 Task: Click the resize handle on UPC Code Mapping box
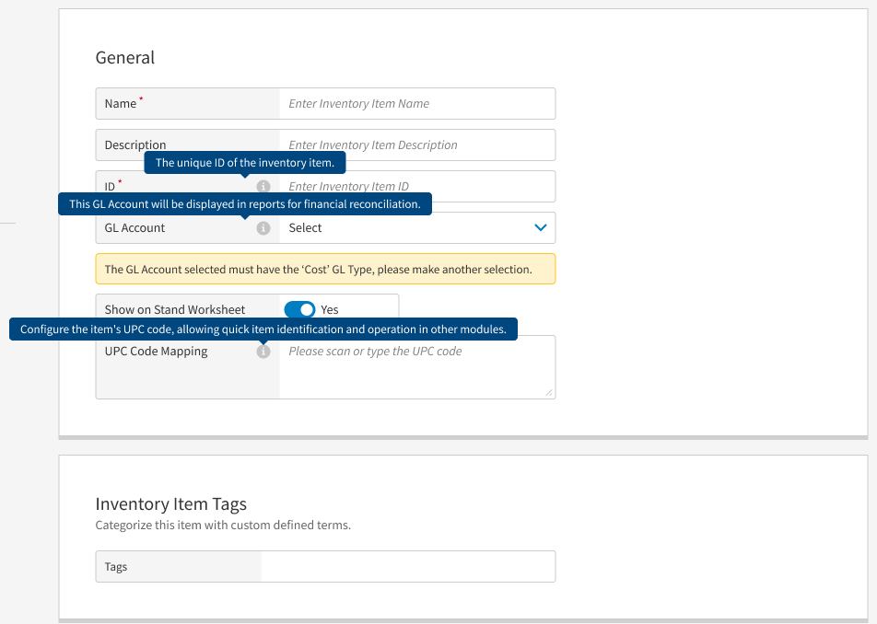(550, 394)
